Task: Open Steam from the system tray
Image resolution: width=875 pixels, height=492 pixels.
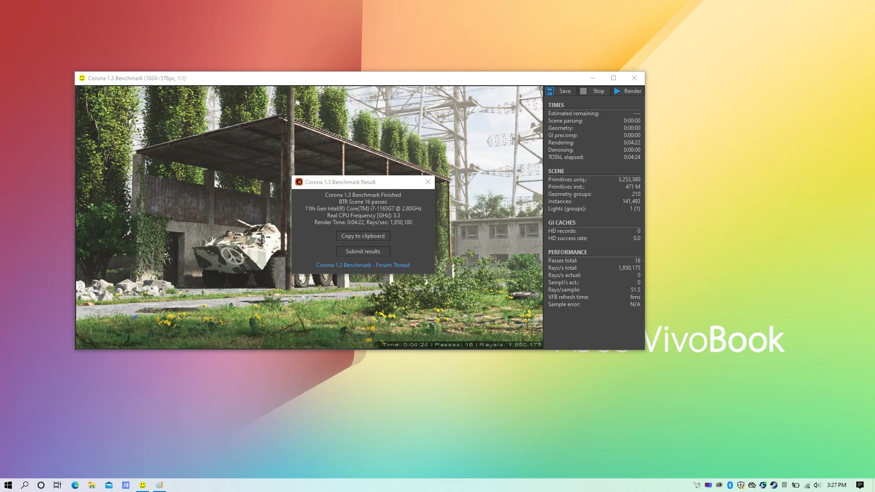Action: coord(774,485)
